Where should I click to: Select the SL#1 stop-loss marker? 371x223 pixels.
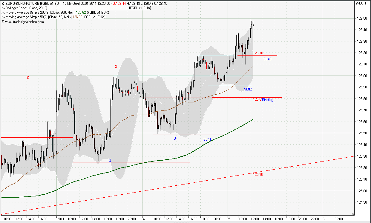coord(207,139)
